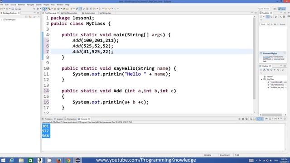Click the Connect link in Connect Mylyn
The image size is (290, 163).
266,57
